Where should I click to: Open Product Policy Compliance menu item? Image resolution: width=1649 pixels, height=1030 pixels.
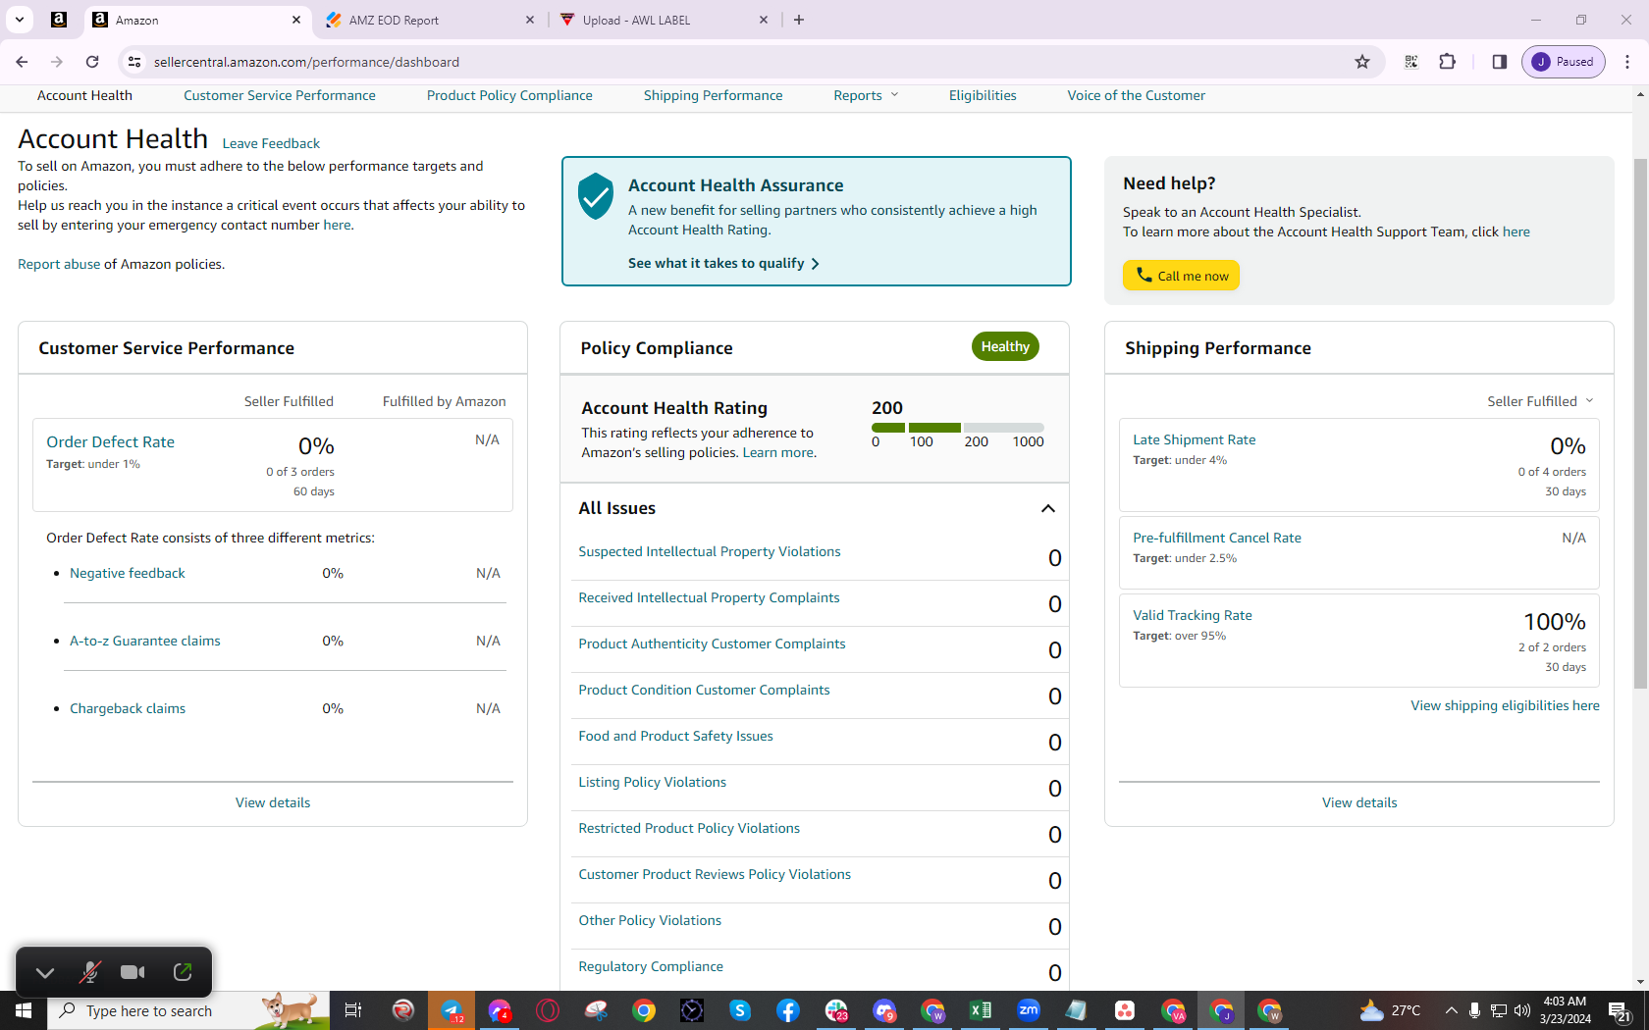(x=509, y=95)
